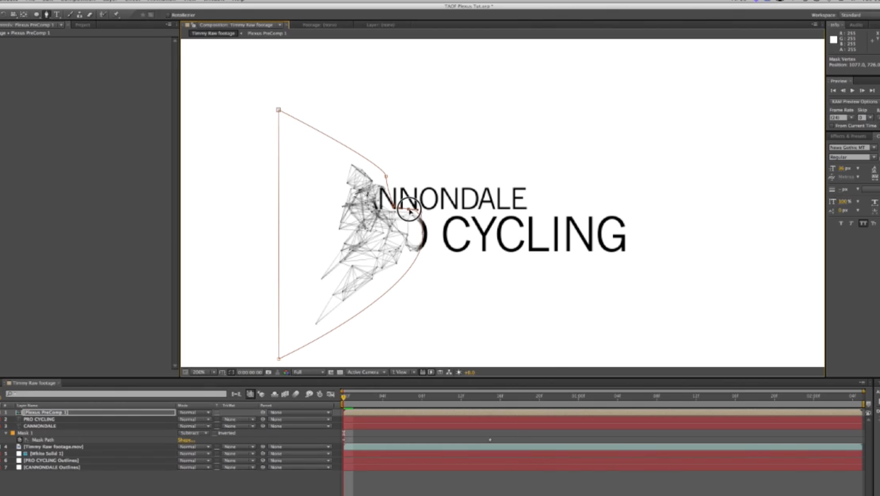This screenshot has width=880, height=496.
Task: Collapse the Mask 1 group
Action: (6, 433)
